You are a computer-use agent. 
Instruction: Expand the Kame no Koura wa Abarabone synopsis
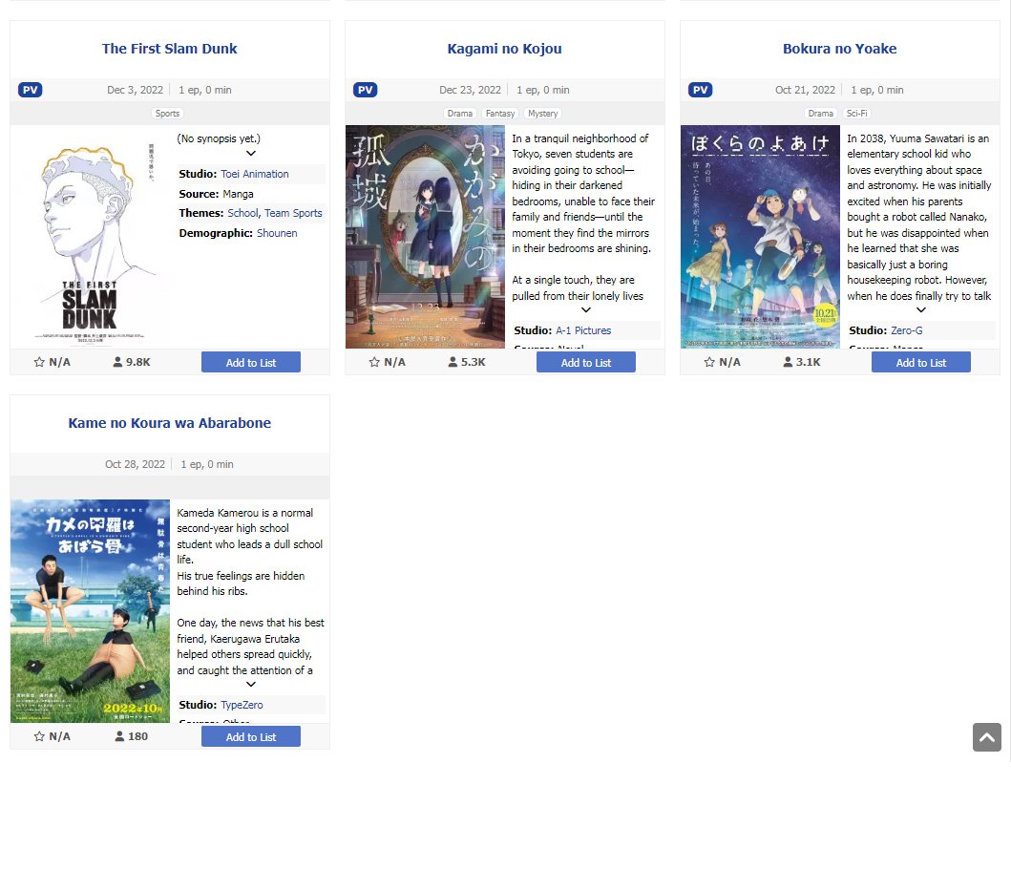tap(251, 684)
